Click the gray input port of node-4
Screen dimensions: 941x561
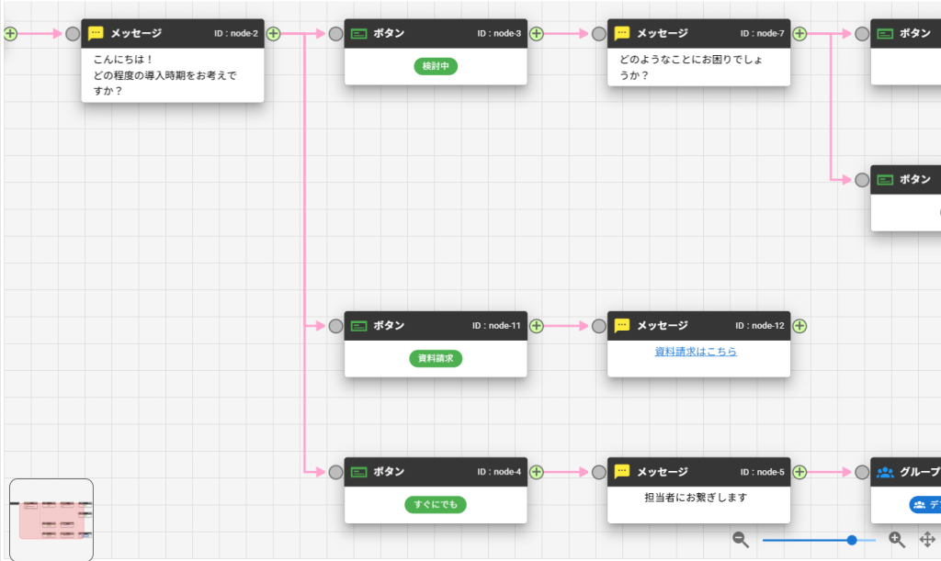point(336,472)
